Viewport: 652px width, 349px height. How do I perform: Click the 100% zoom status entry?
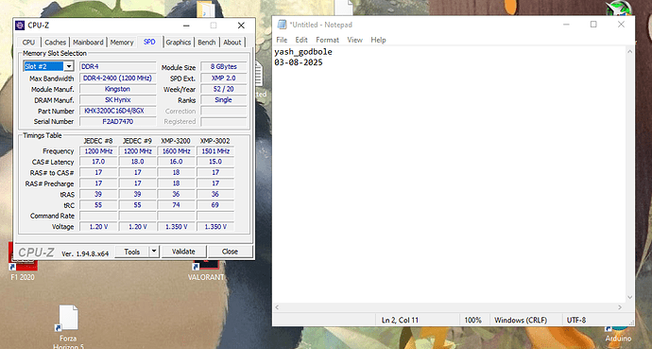(x=472, y=320)
